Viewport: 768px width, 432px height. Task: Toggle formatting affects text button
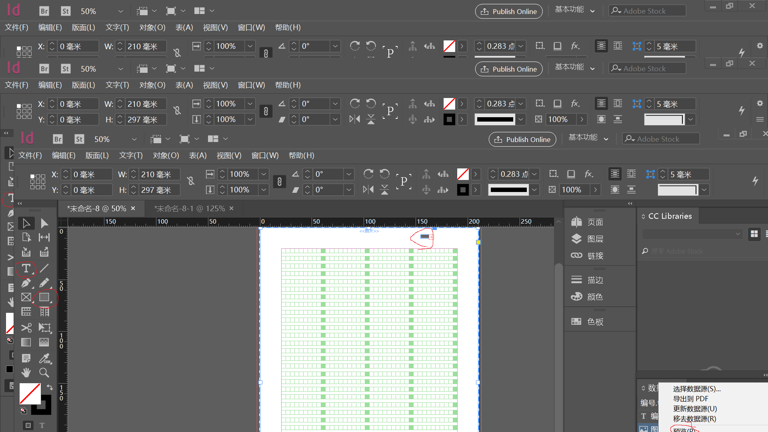coord(42,425)
